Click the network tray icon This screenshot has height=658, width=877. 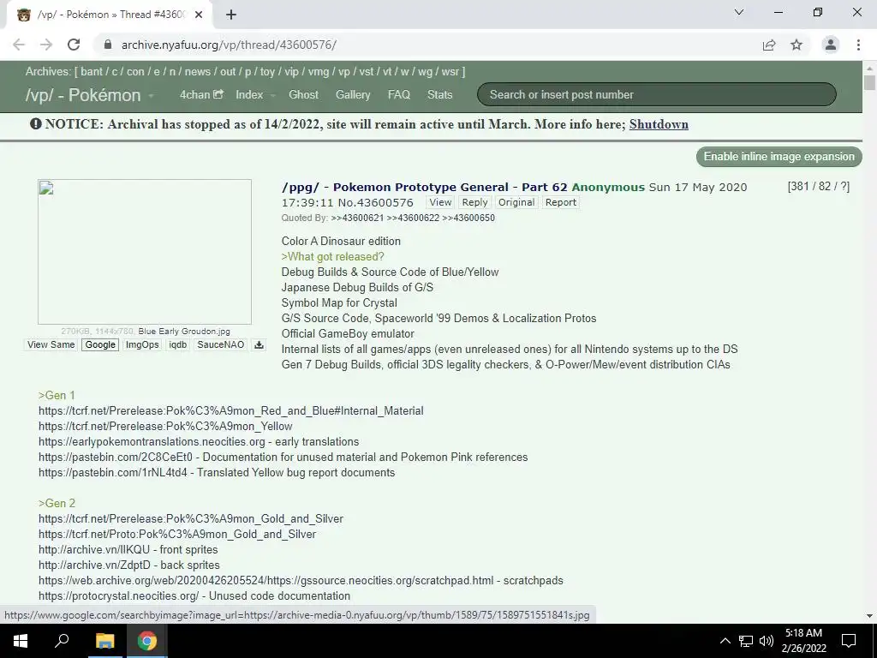[x=746, y=641]
